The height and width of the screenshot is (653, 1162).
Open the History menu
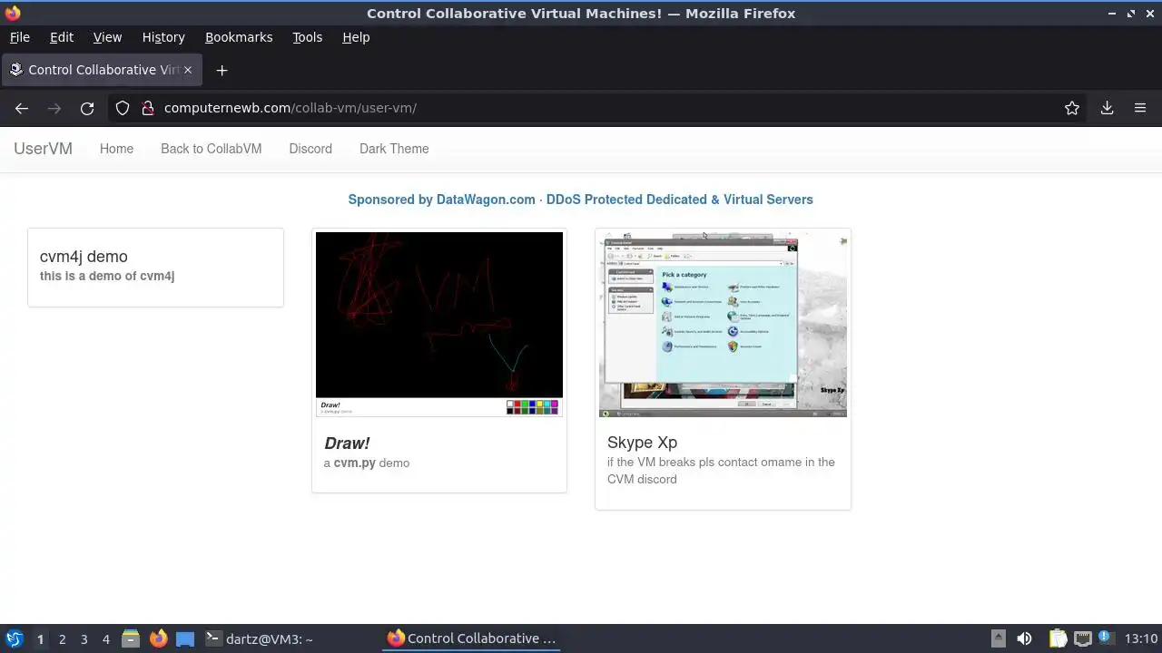(x=163, y=37)
